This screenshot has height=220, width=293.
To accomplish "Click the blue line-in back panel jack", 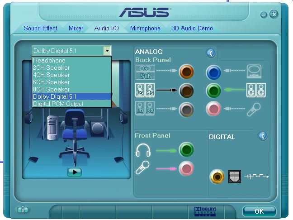I will pyautogui.click(x=213, y=72).
